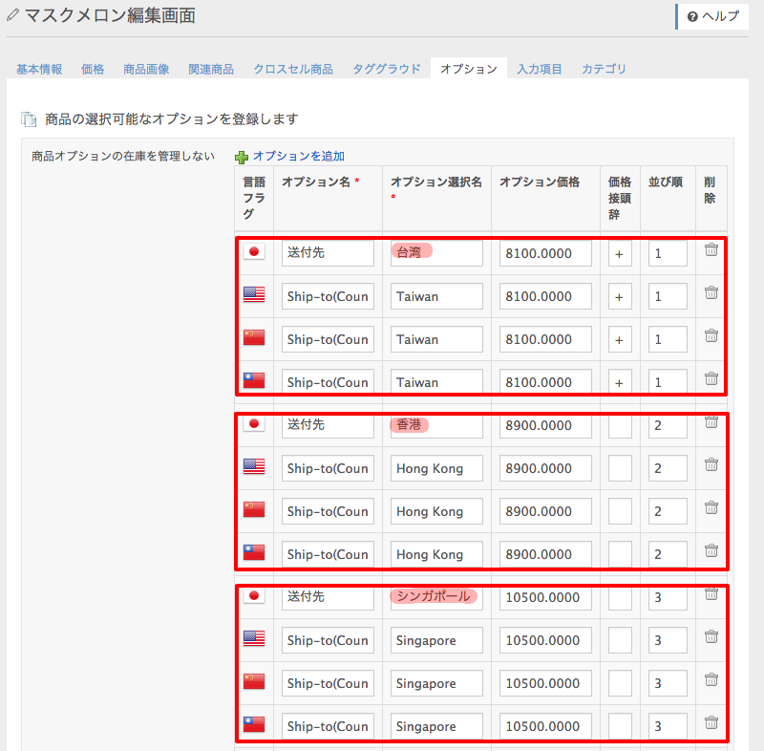This screenshot has width=764, height=751.
Task: Select the カテゴリ tab
Action: click(604, 70)
